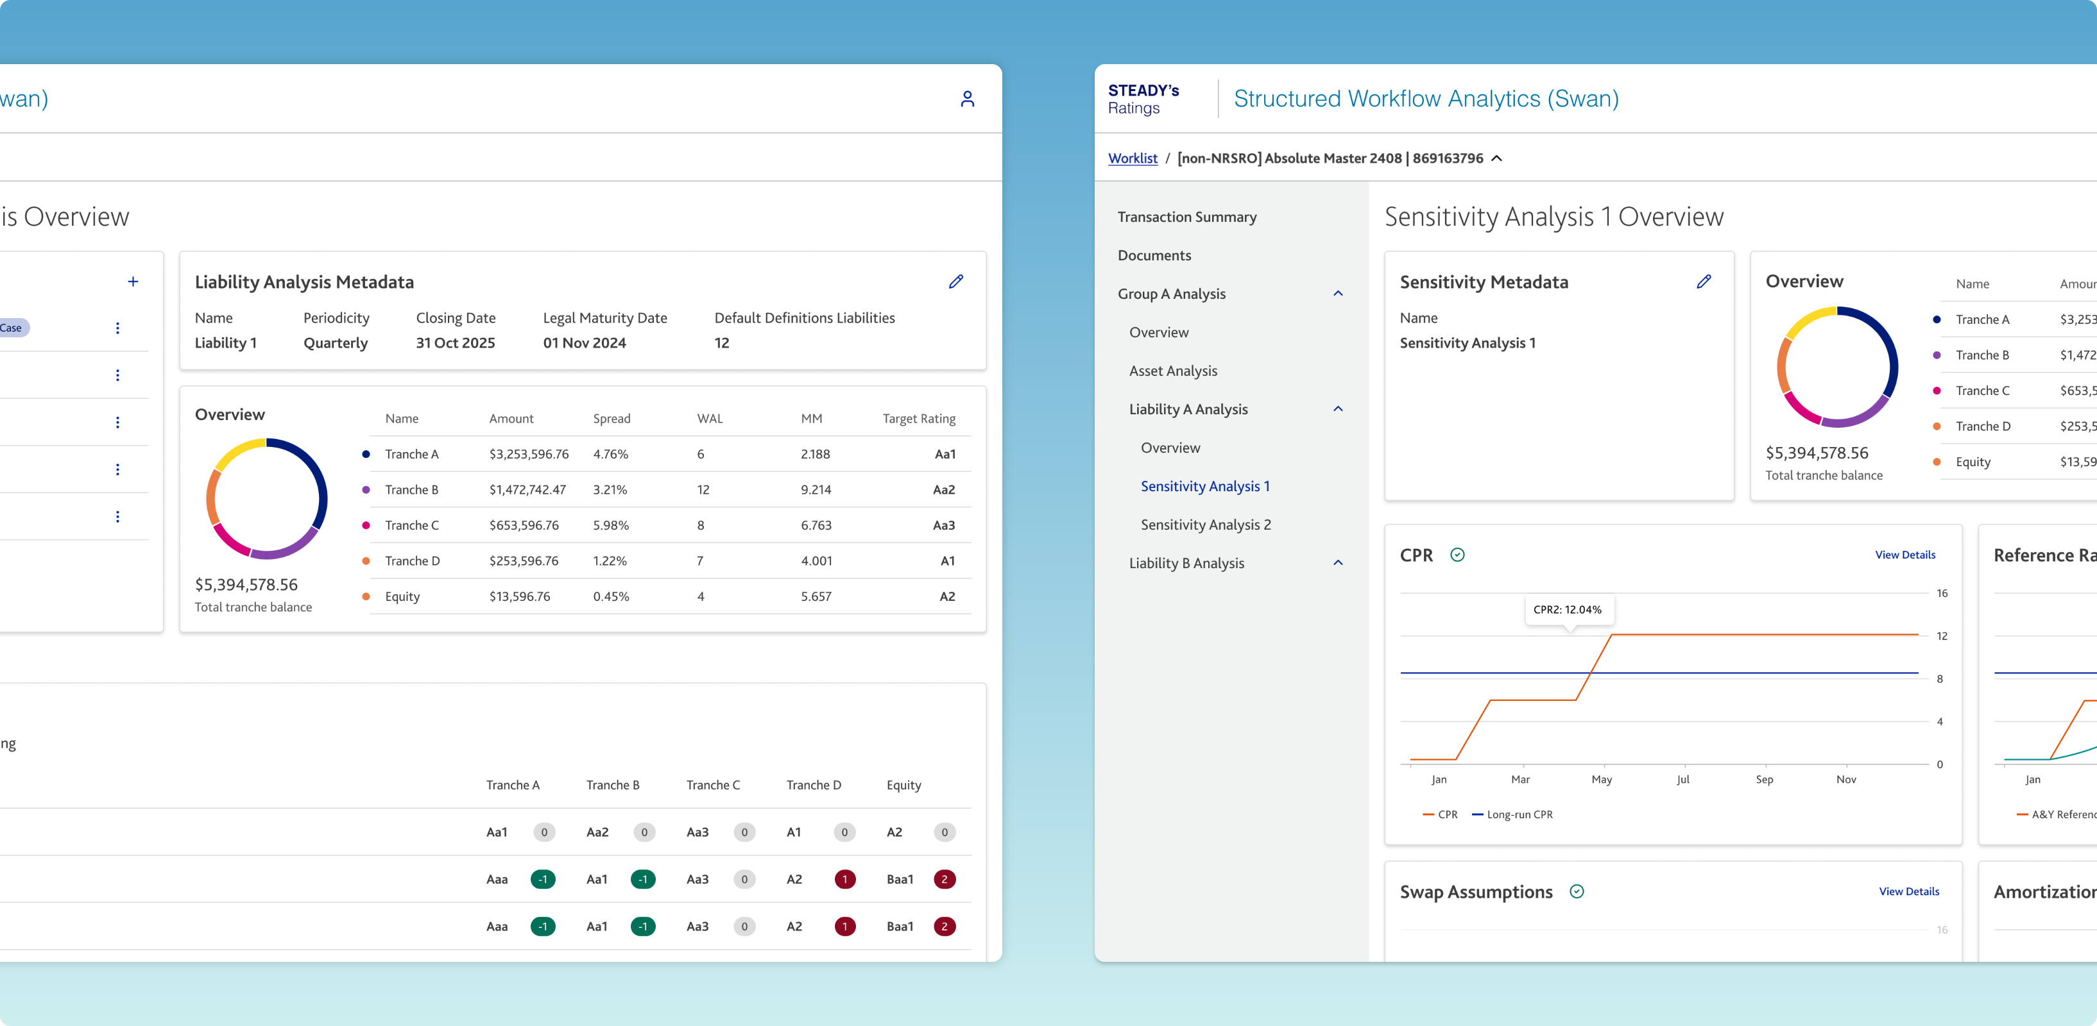Click donut chart in Sensitivity Overview card
2097x1026 pixels.
tap(1836, 367)
